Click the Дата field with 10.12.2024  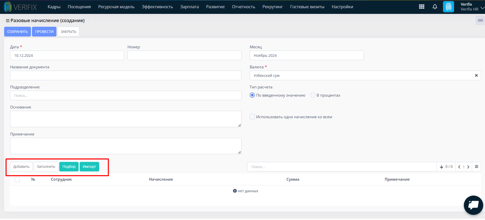coord(67,56)
